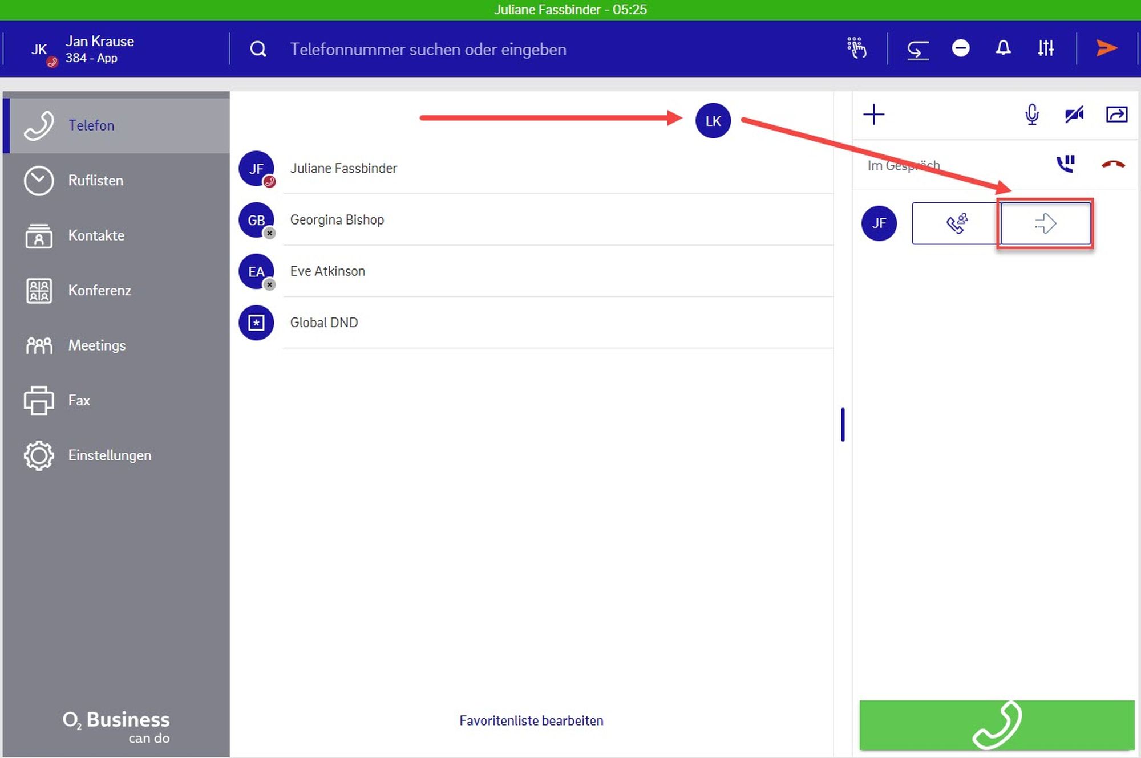The height and width of the screenshot is (758, 1141).
Task: Click the phone number search field
Action: tap(428, 50)
